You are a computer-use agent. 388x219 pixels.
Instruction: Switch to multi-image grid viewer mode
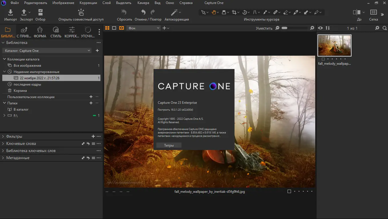point(107,28)
